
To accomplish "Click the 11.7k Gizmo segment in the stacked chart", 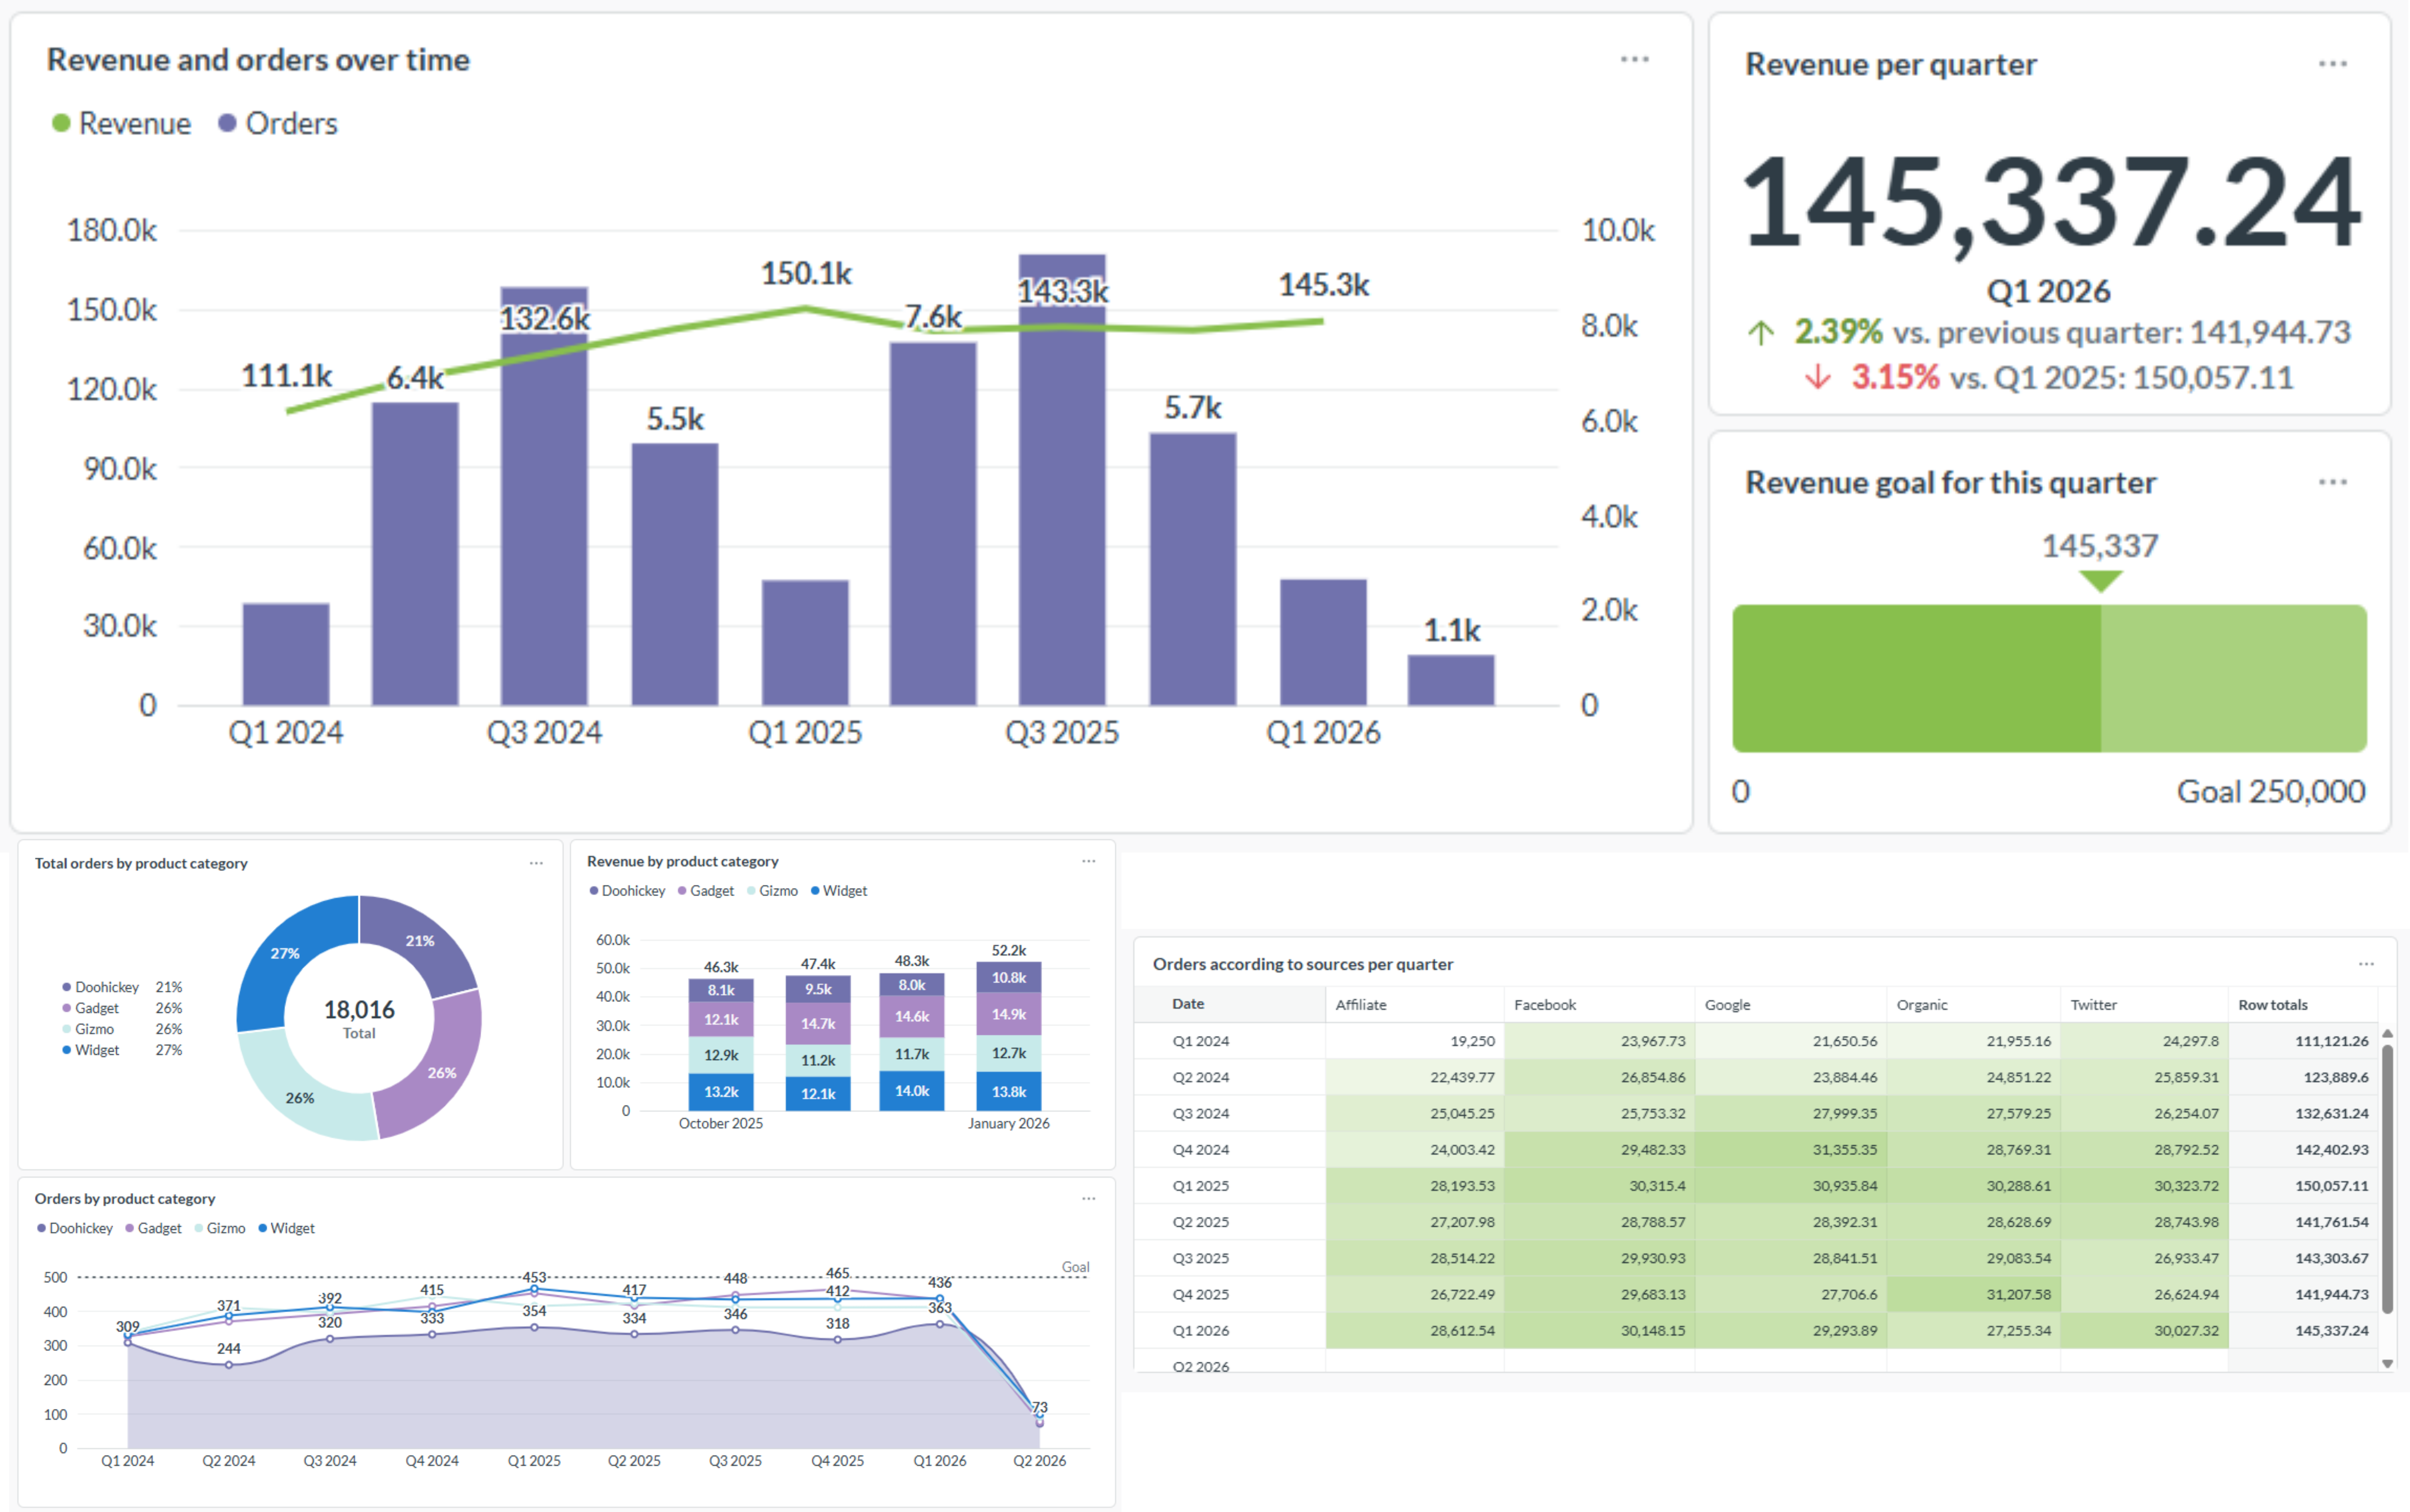I will 912,1054.
